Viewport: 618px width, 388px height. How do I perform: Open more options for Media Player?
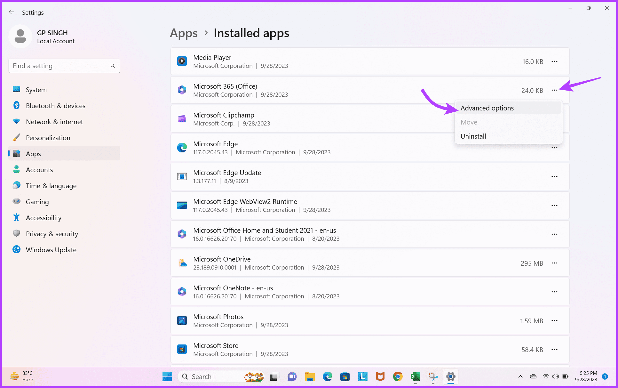554,61
